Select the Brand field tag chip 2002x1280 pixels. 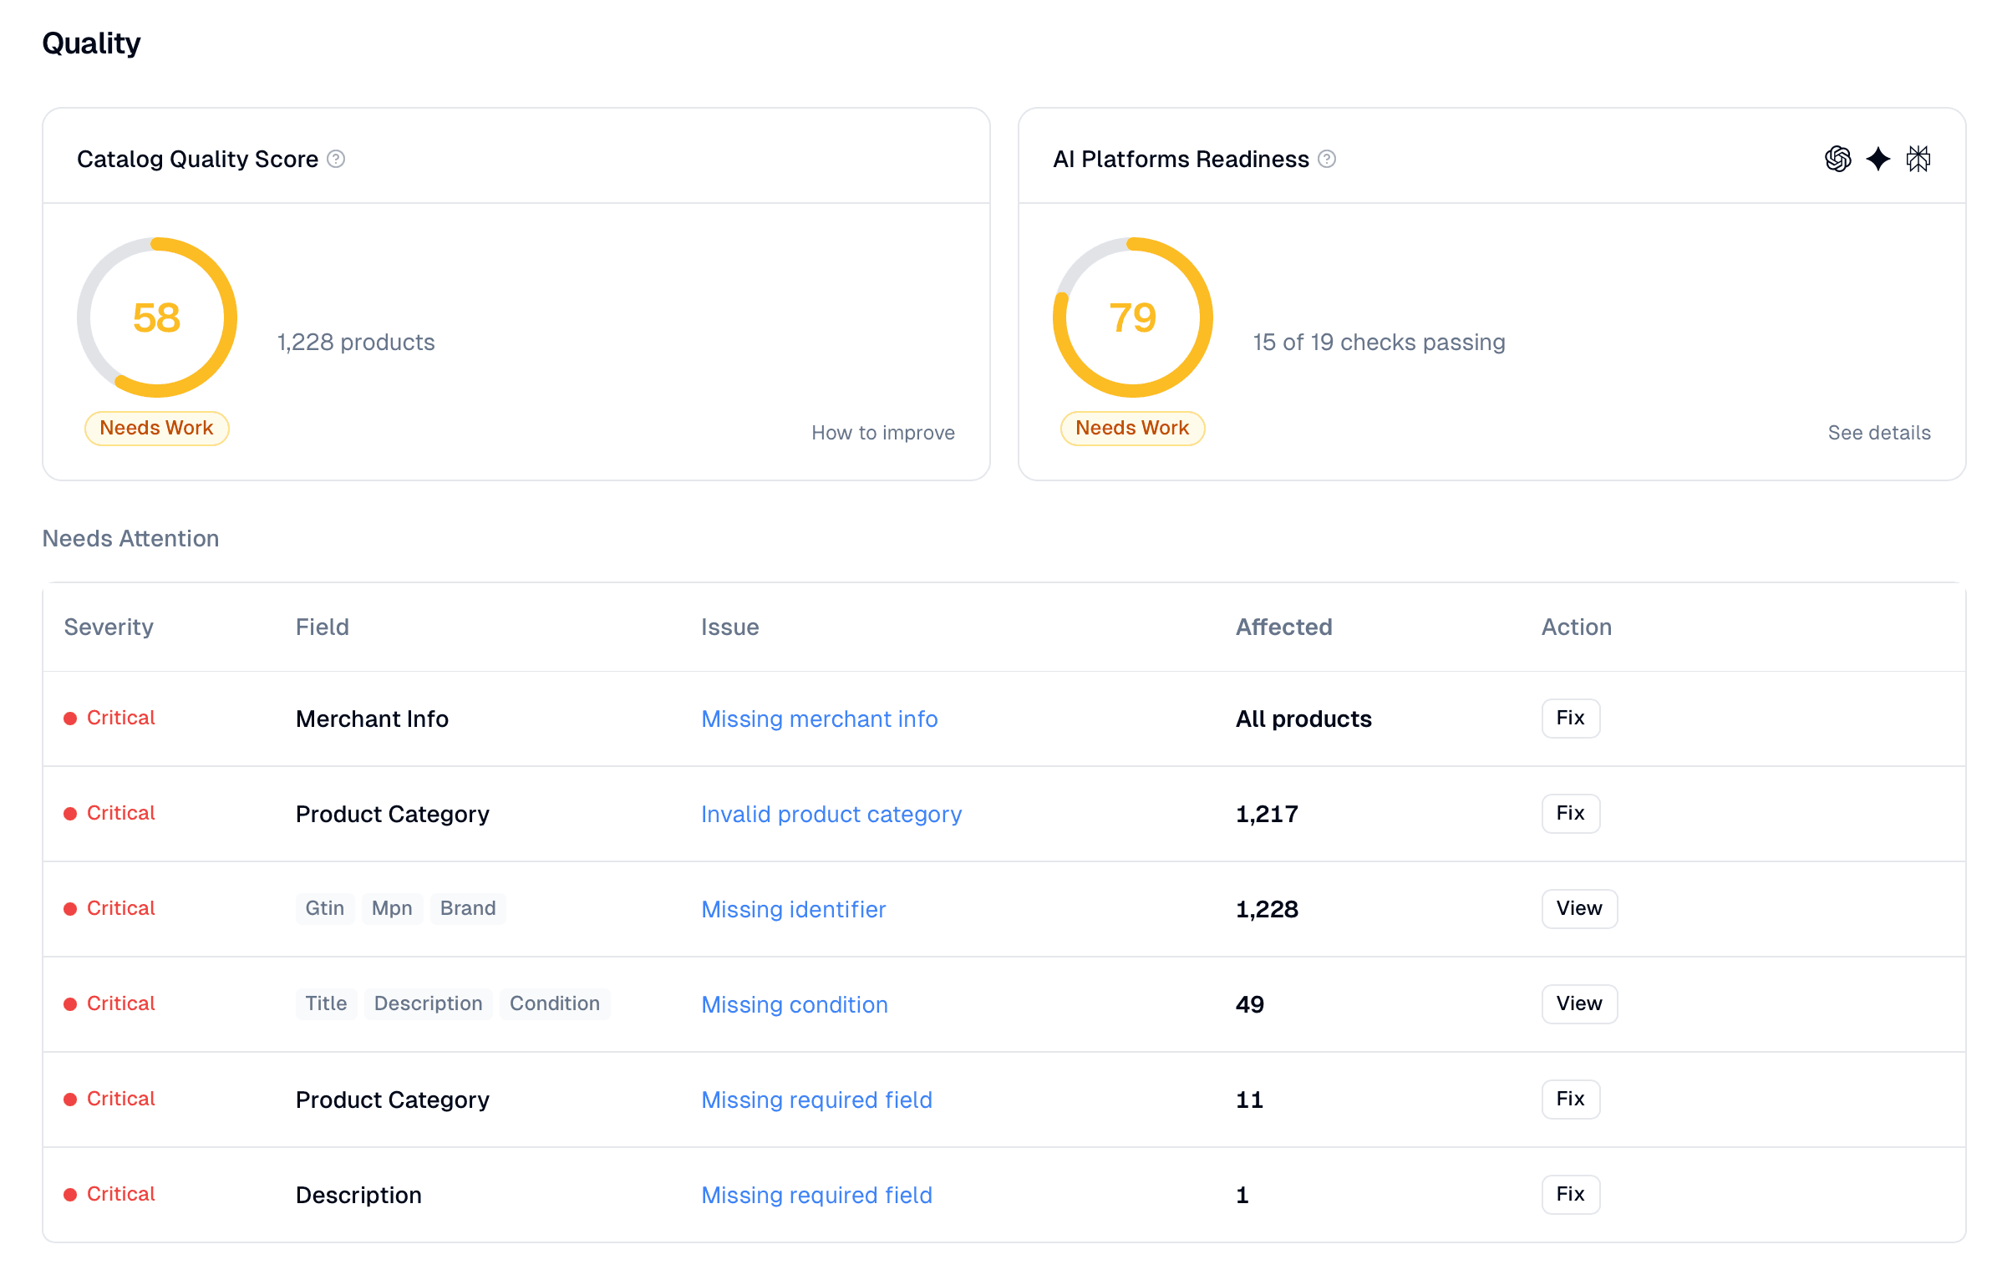(x=468, y=908)
